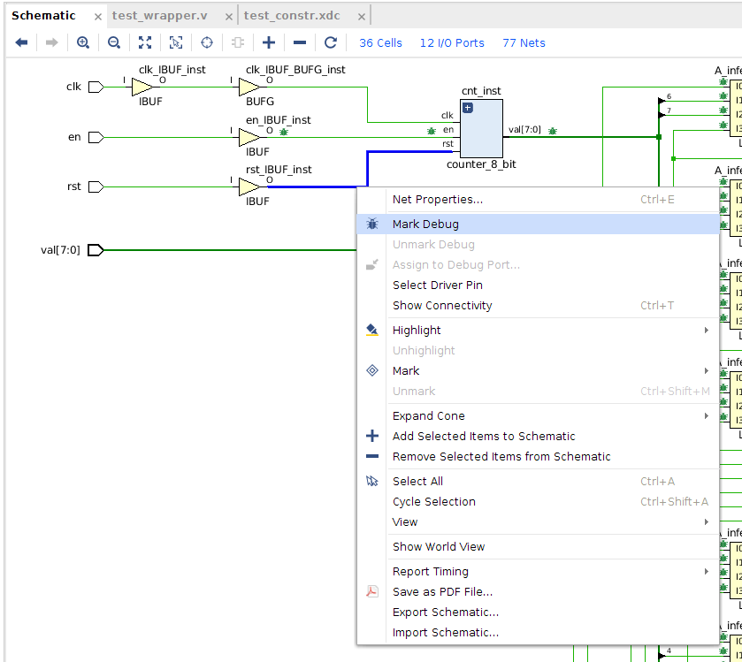Click the regenerate schematic refresh icon
The image size is (742, 662).
(331, 42)
